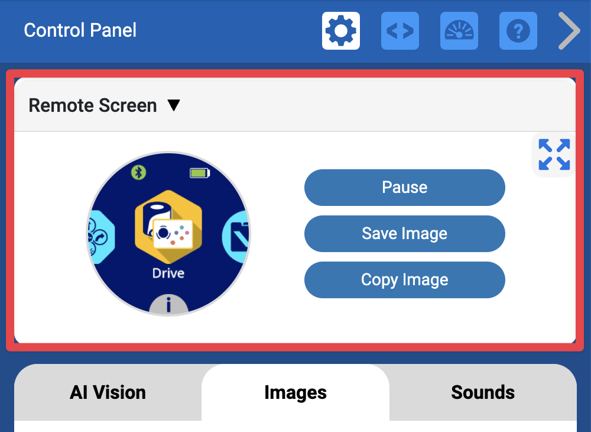The width and height of the screenshot is (591, 432).
Task: Tap the info button below Drive icon
Action: (x=168, y=304)
